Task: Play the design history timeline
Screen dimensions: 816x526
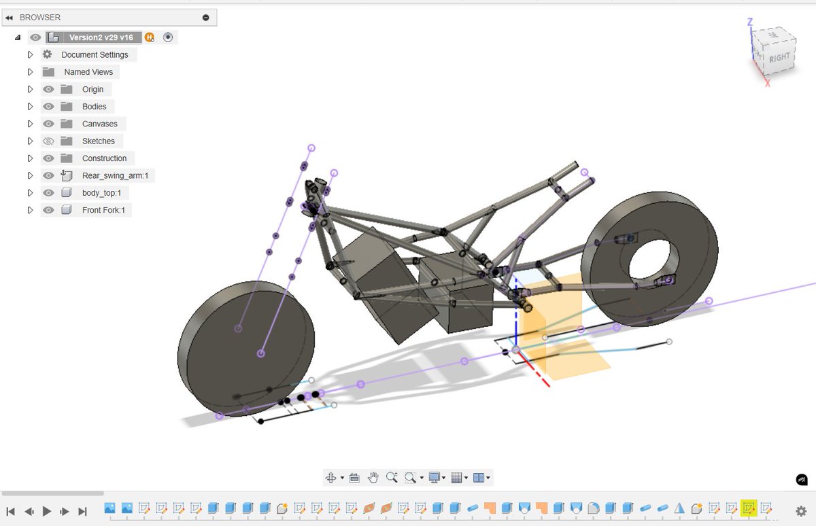Action: click(46, 510)
